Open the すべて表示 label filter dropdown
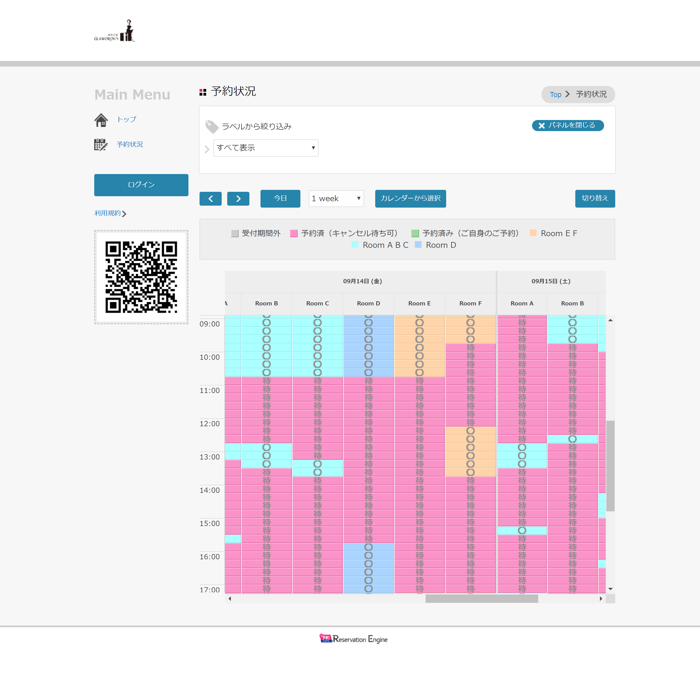The height and width of the screenshot is (689, 700). 265,148
